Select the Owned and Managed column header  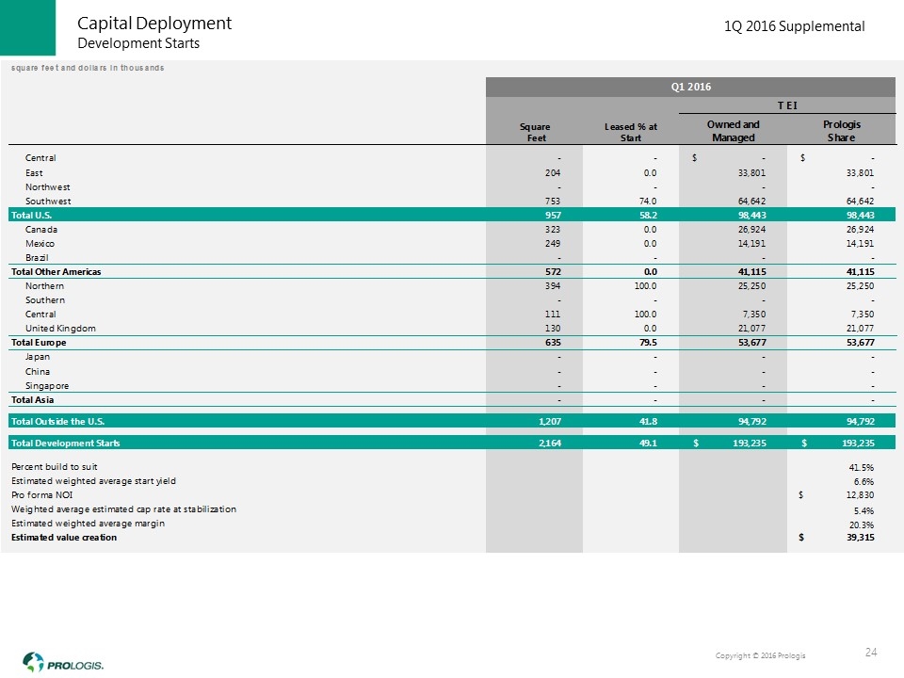click(x=733, y=131)
